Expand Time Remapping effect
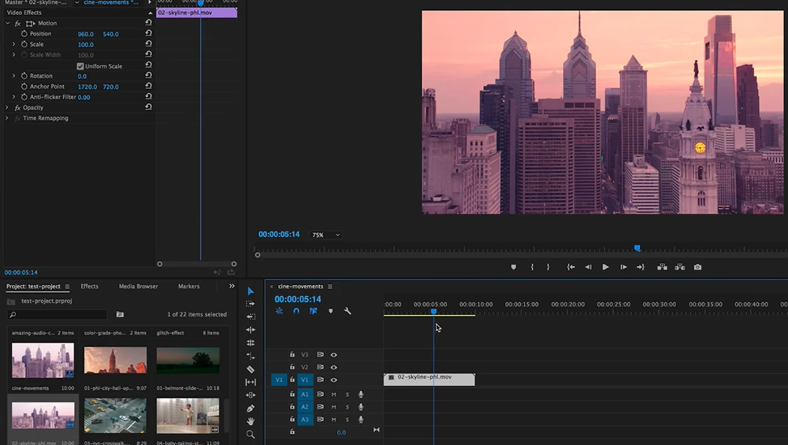 click(x=7, y=118)
